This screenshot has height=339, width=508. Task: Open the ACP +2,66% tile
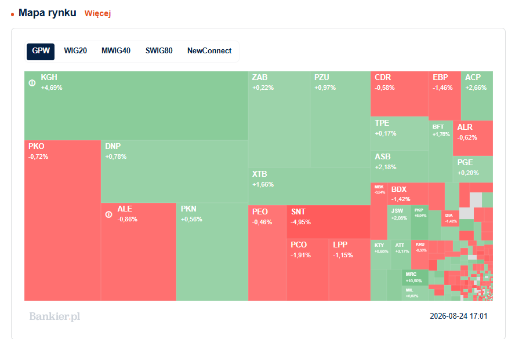(x=477, y=96)
